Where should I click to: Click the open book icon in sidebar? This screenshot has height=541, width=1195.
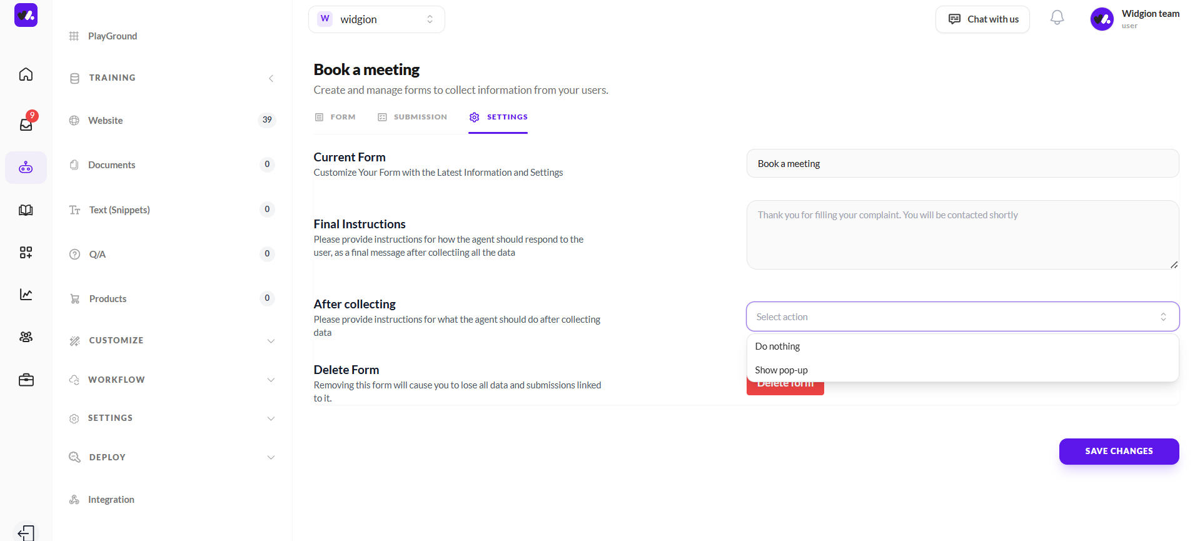(26, 210)
